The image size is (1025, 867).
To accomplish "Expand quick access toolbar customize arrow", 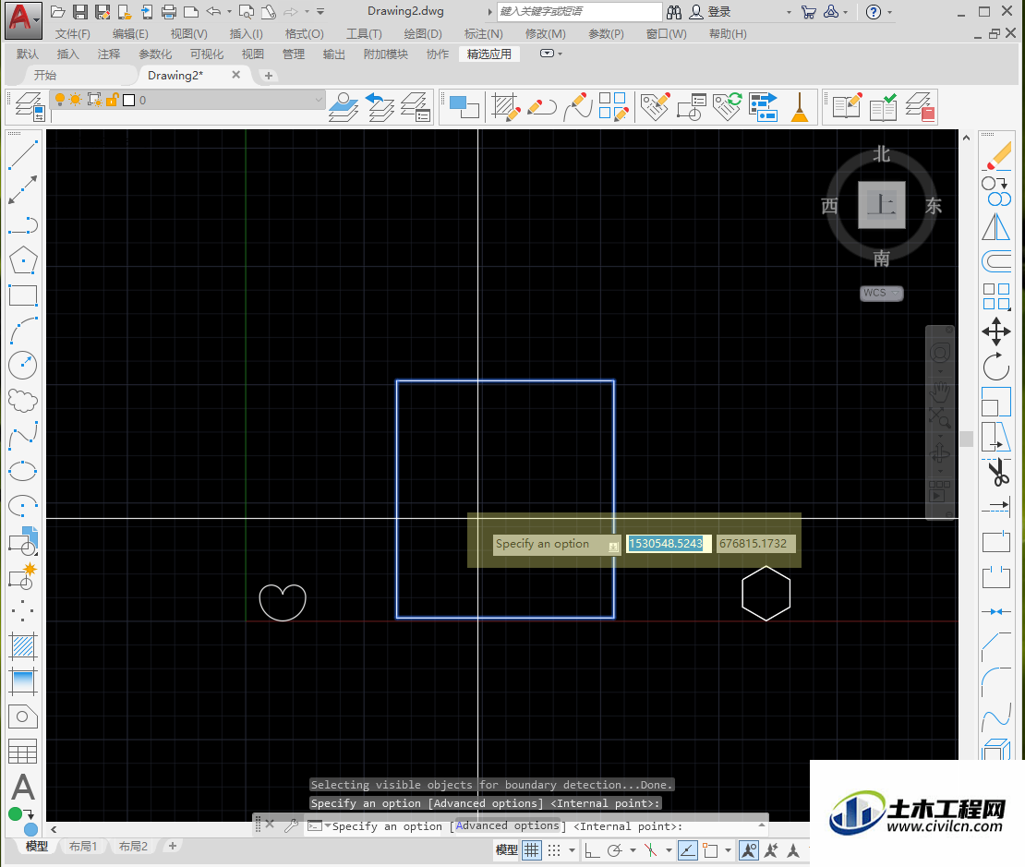I will (x=320, y=12).
